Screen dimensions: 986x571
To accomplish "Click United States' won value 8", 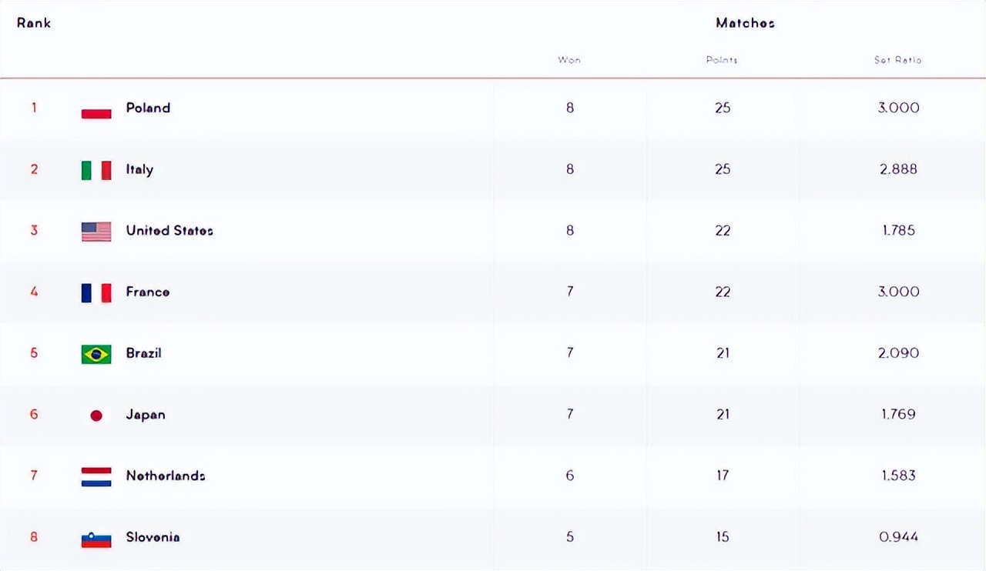I will coord(570,230).
